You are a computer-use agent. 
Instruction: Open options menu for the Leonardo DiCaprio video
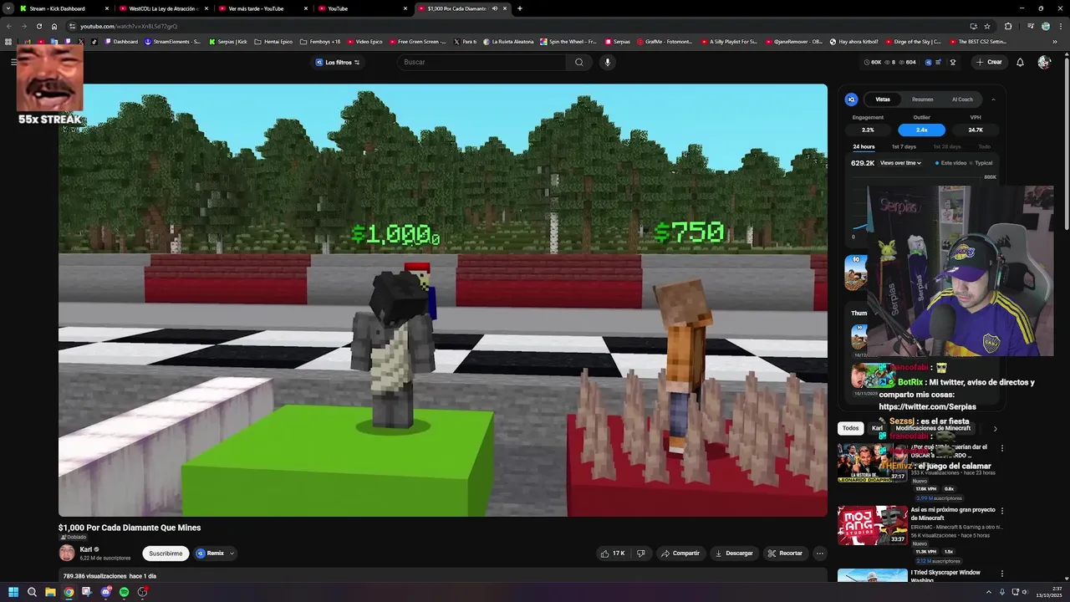point(1002,448)
